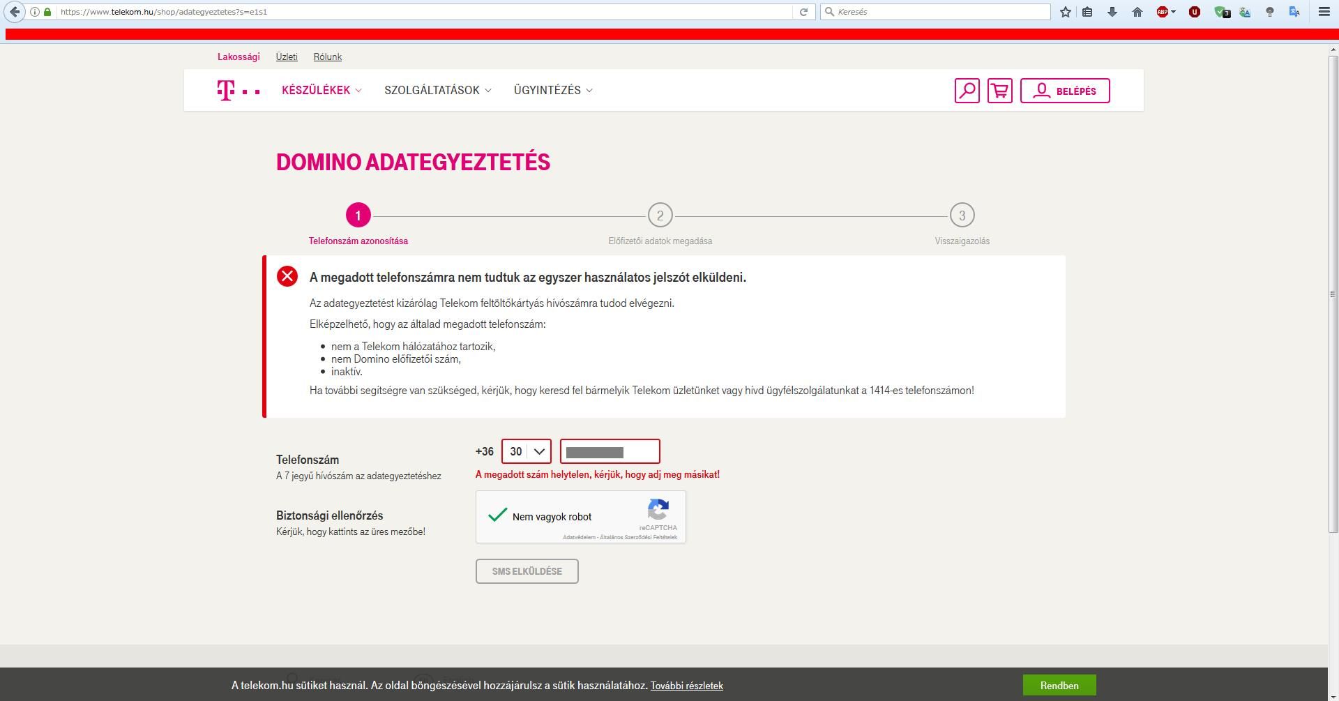Open the shopping cart icon
Screen dimensions: 1339x701
pos(1000,91)
